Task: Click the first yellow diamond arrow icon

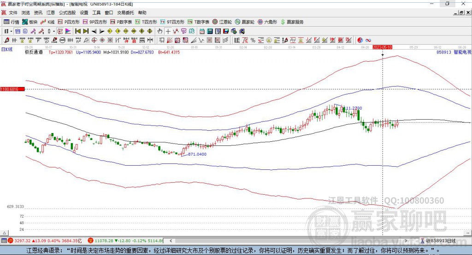Action: pos(110,31)
